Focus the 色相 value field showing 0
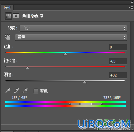Screen dimensions: 134x132 coord(118,47)
